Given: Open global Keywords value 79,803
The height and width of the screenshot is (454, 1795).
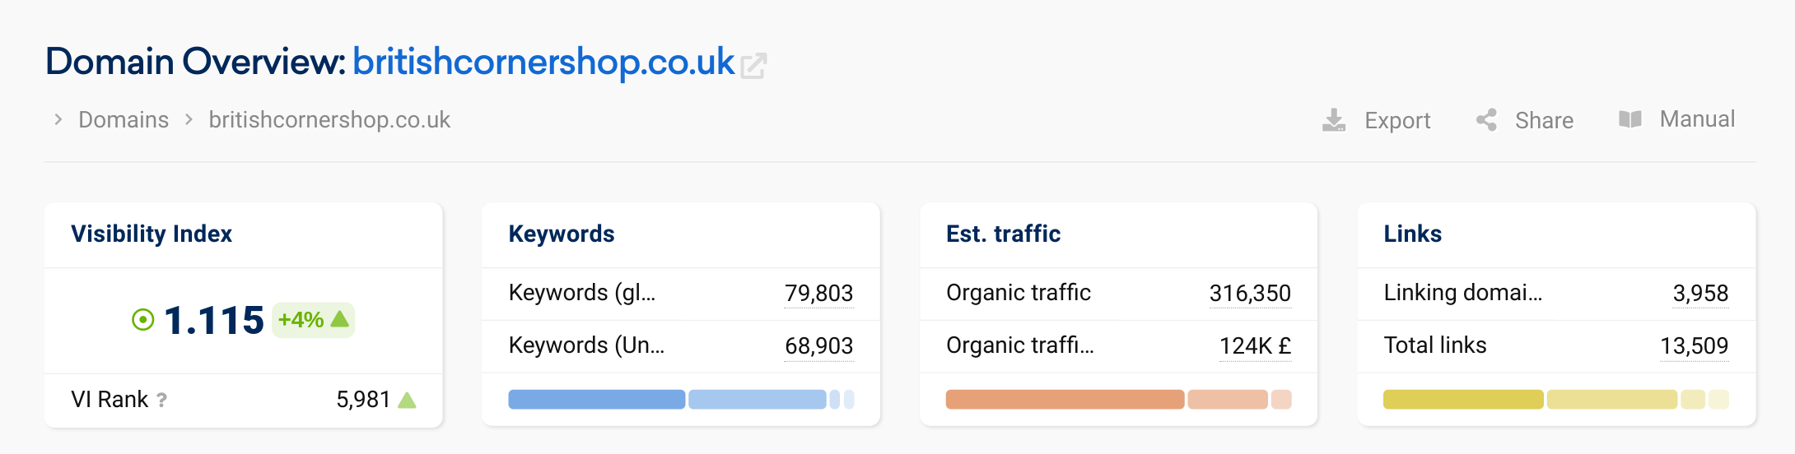Looking at the screenshot, I should click(x=818, y=294).
